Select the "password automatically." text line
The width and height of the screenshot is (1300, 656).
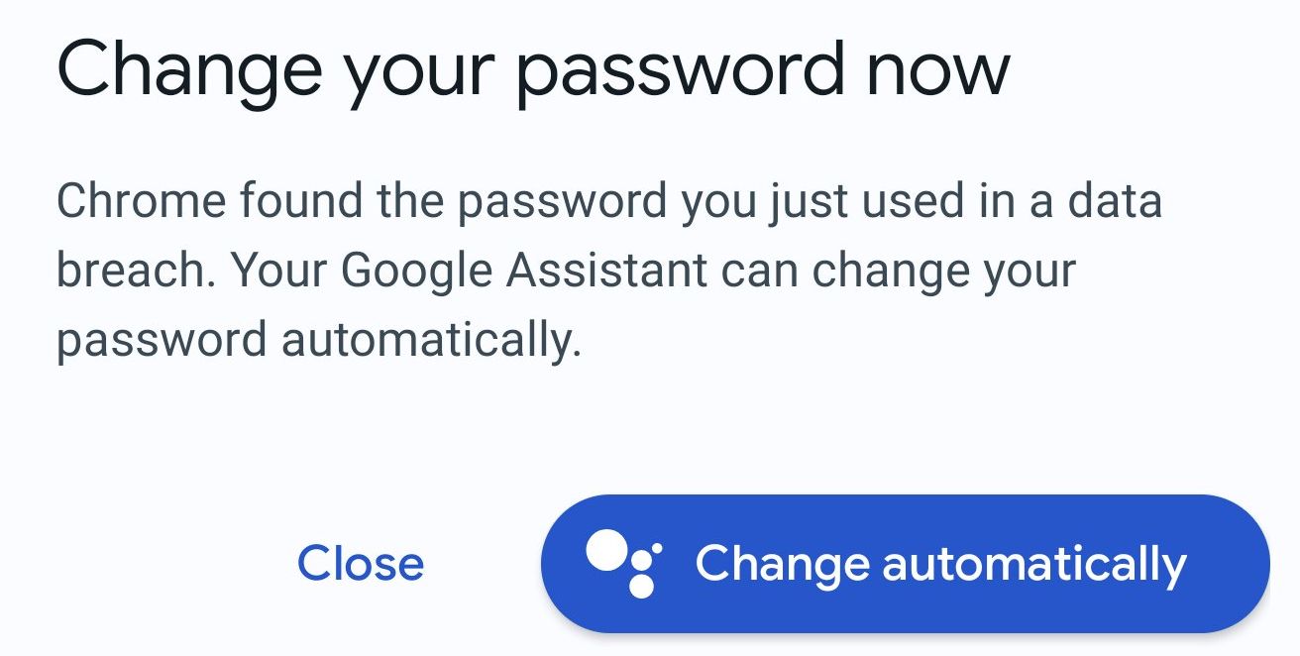tap(318, 340)
